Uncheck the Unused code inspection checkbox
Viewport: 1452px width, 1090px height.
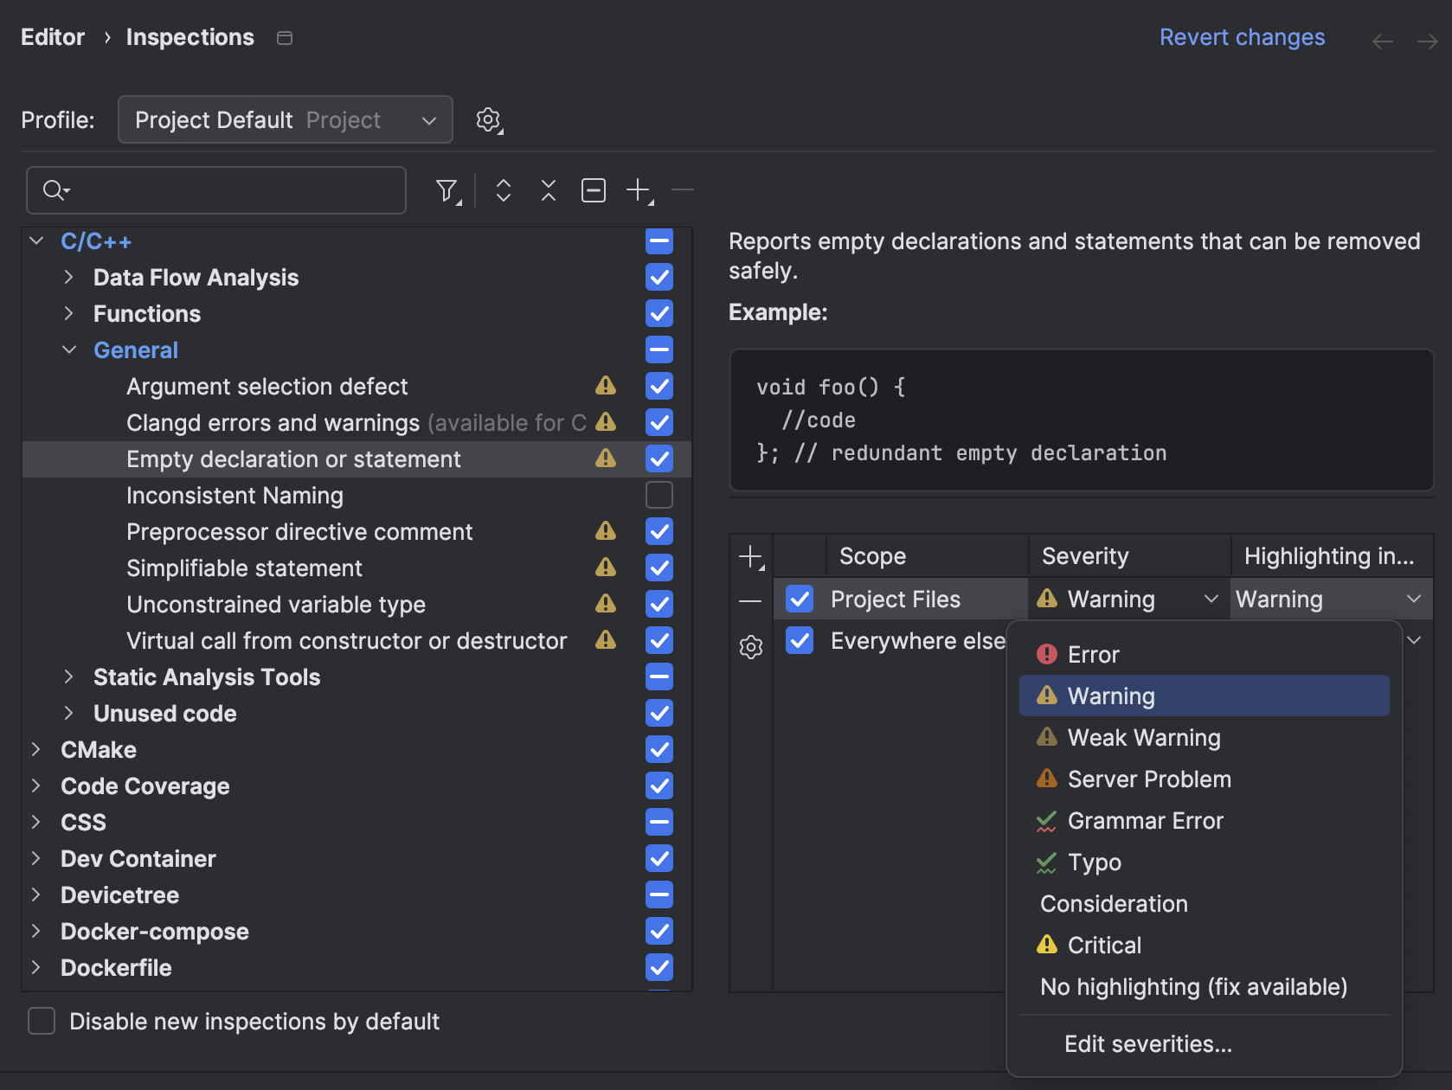click(x=659, y=713)
